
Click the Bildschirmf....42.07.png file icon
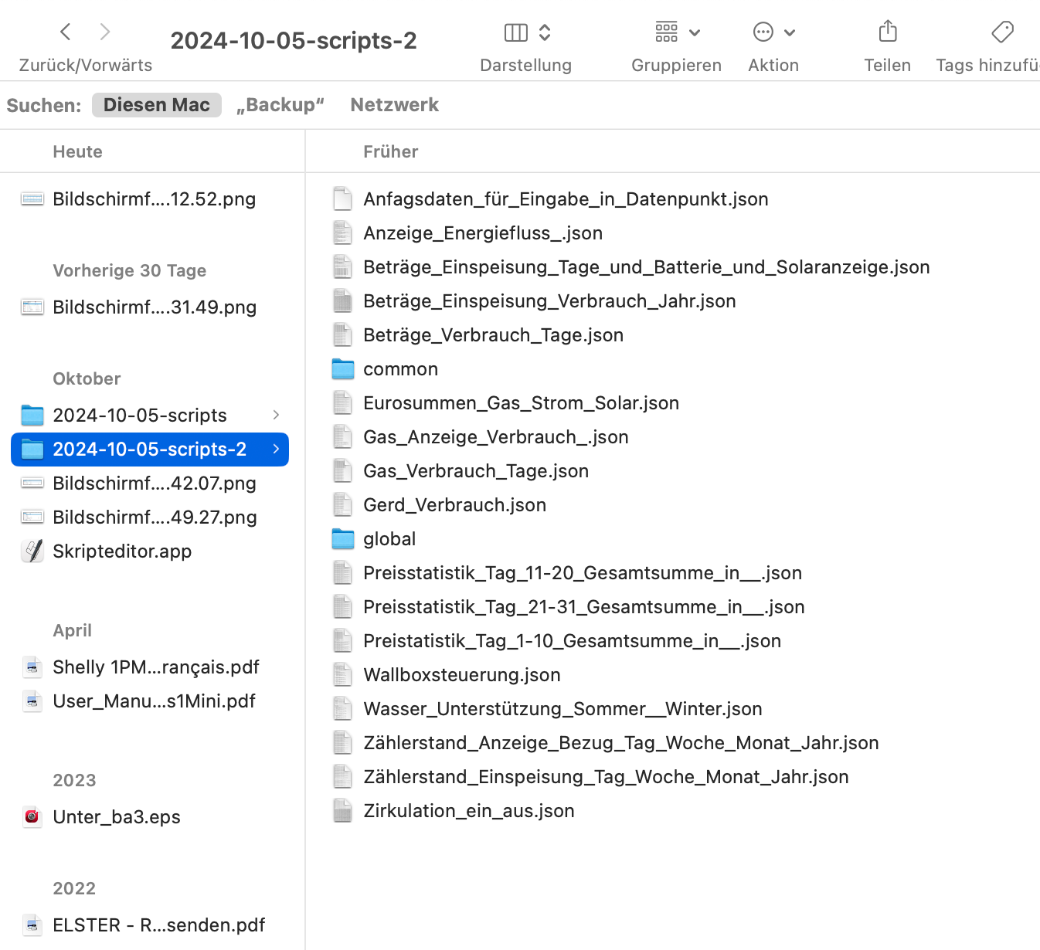pyautogui.click(x=32, y=483)
